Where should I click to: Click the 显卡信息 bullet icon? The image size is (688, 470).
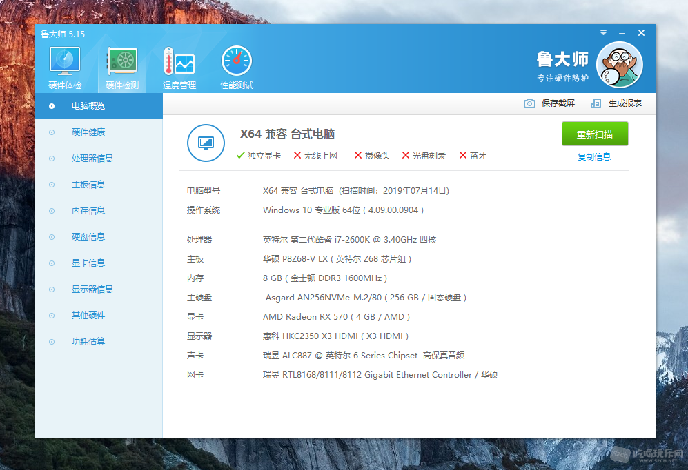point(52,263)
